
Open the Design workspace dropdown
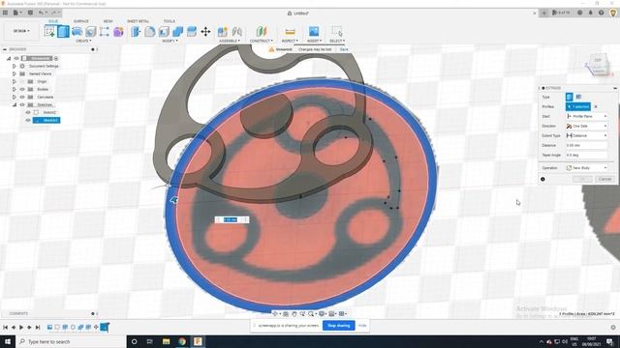[21, 31]
